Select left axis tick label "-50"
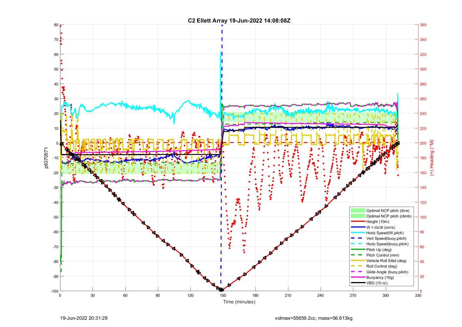Image resolution: width=462 pixels, height=327 pixels. [x=55, y=217]
